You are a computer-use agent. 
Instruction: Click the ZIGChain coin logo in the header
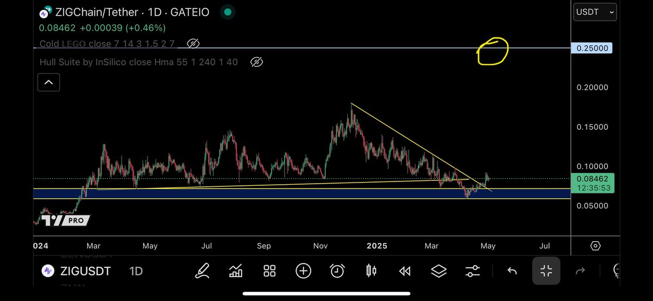[x=46, y=12]
